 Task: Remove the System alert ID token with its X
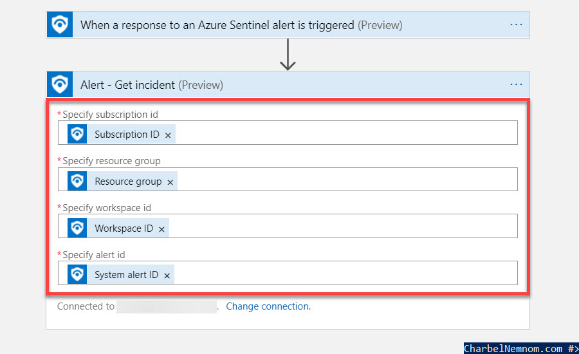(x=167, y=275)
